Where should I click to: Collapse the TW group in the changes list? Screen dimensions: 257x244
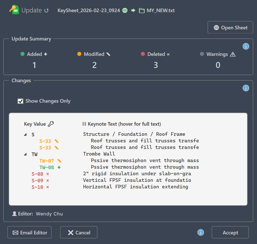pos(25,154)
